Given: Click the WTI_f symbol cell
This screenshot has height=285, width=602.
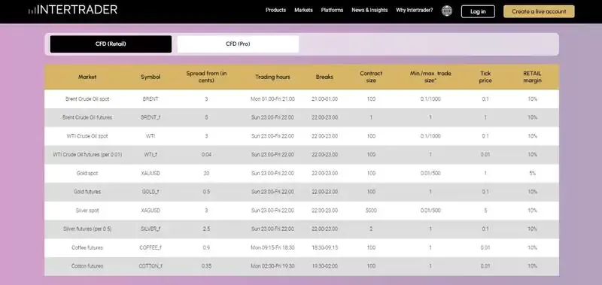Looking at the screenshot, I should pos(150,155).
